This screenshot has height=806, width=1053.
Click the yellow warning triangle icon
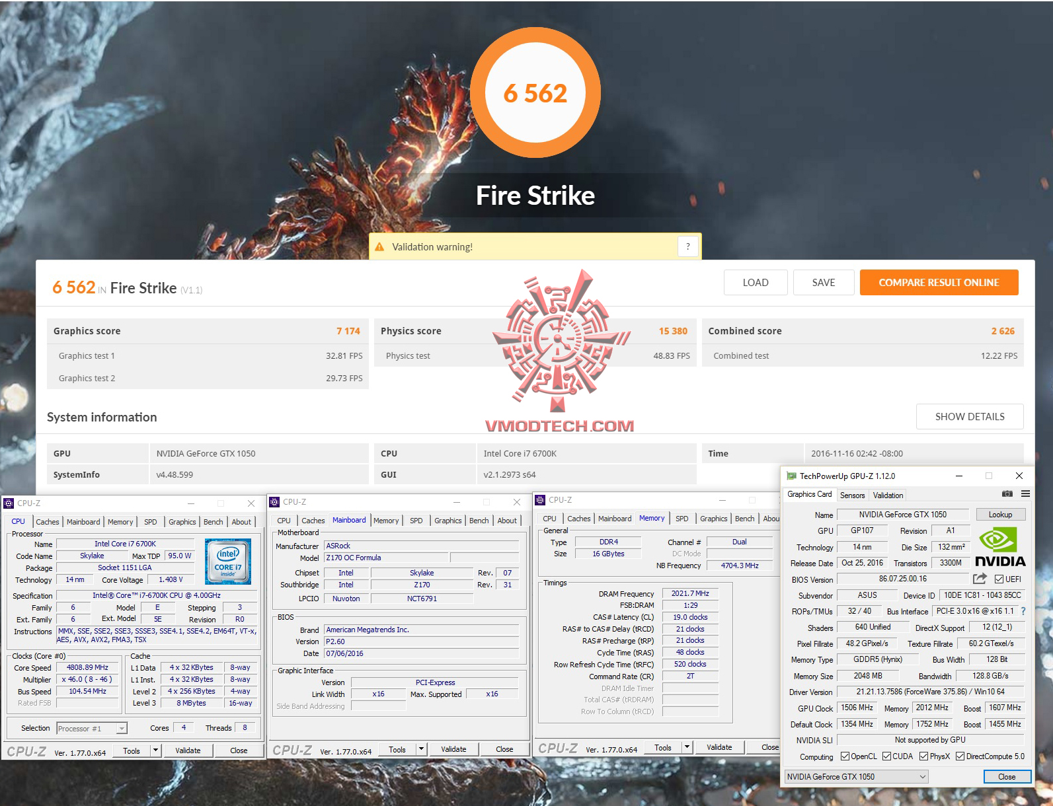(379, 247)
